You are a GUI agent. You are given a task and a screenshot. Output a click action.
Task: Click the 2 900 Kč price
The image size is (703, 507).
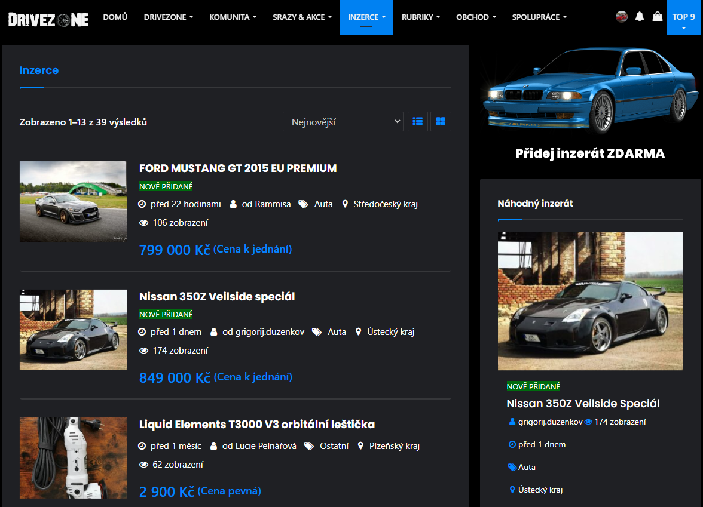(x=167, y=492)
